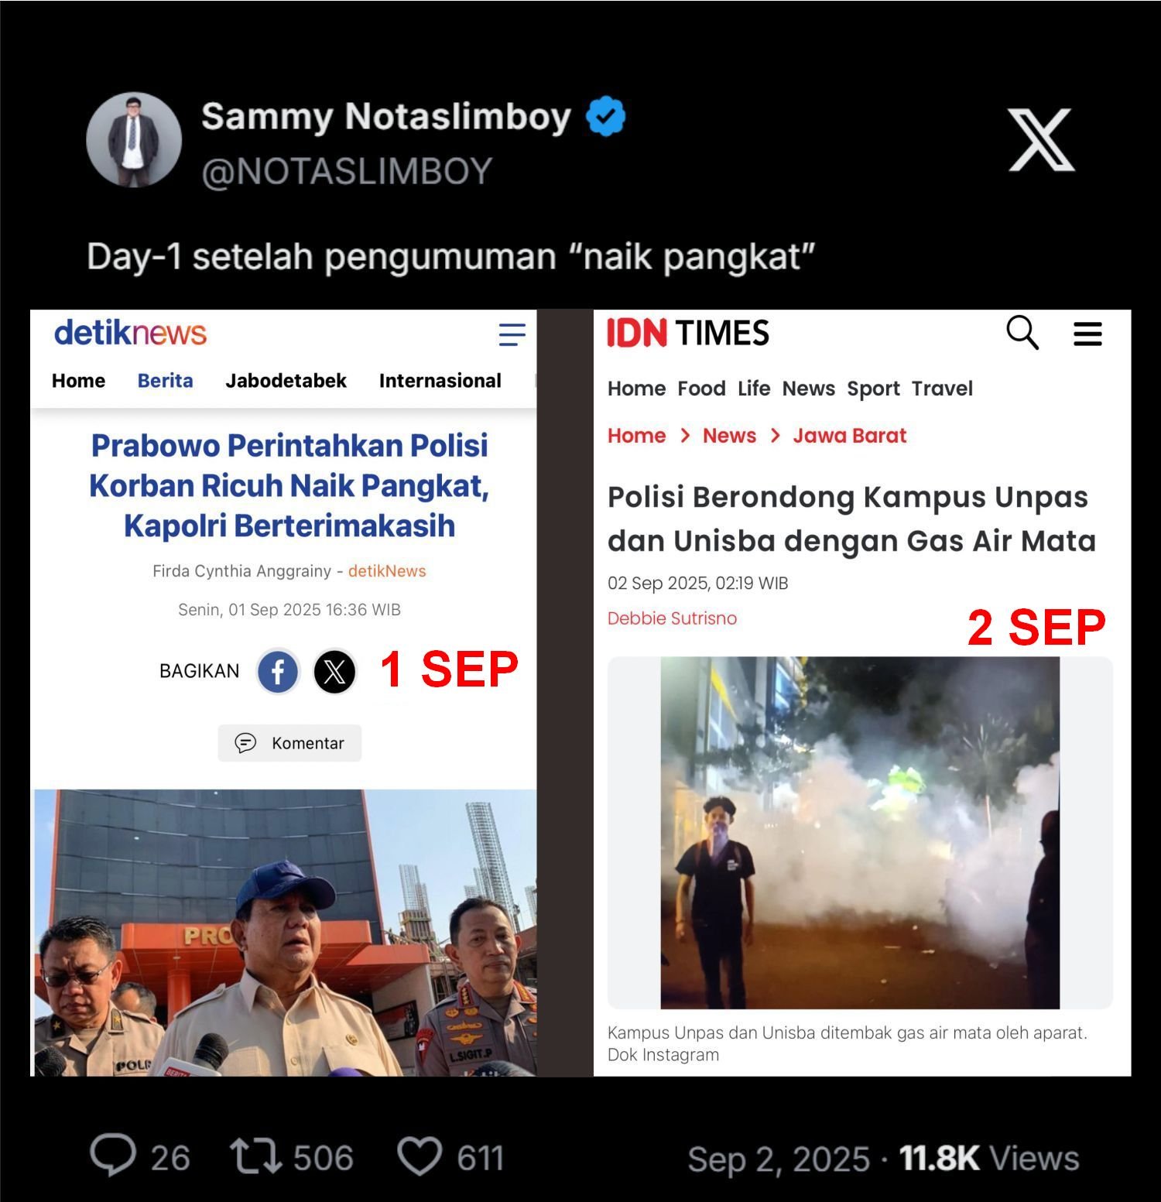Click the repost arrows icon
This screenshot has width=1161, height=1202.
tap(256, 1157)
